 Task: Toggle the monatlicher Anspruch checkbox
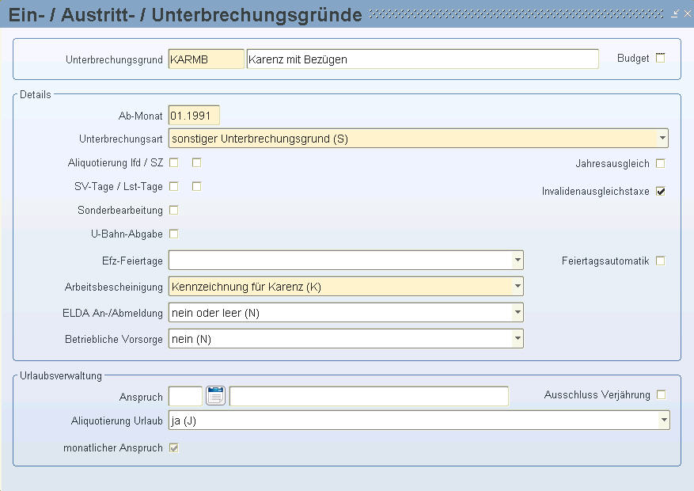(174, 448)
